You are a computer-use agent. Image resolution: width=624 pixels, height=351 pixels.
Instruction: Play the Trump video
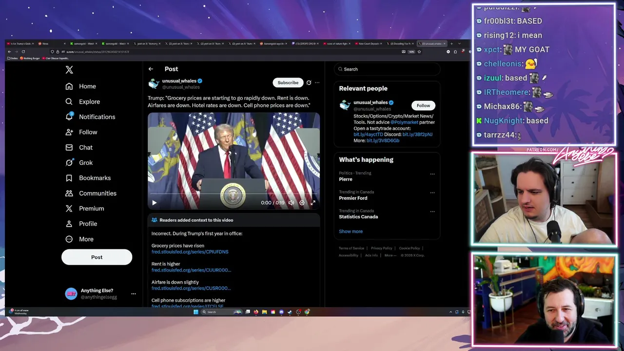point(154,203)
